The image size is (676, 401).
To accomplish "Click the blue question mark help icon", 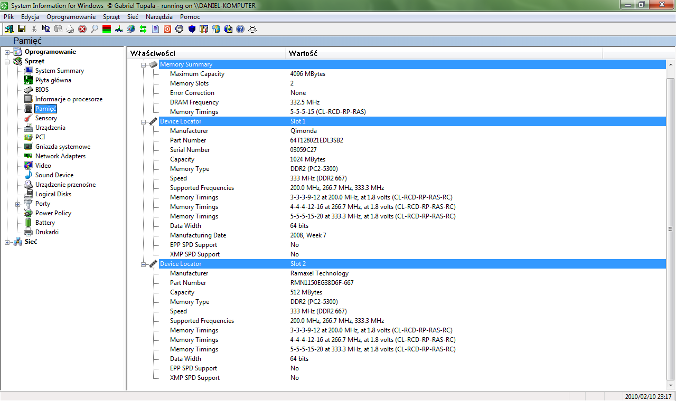I will pos(240,29).
